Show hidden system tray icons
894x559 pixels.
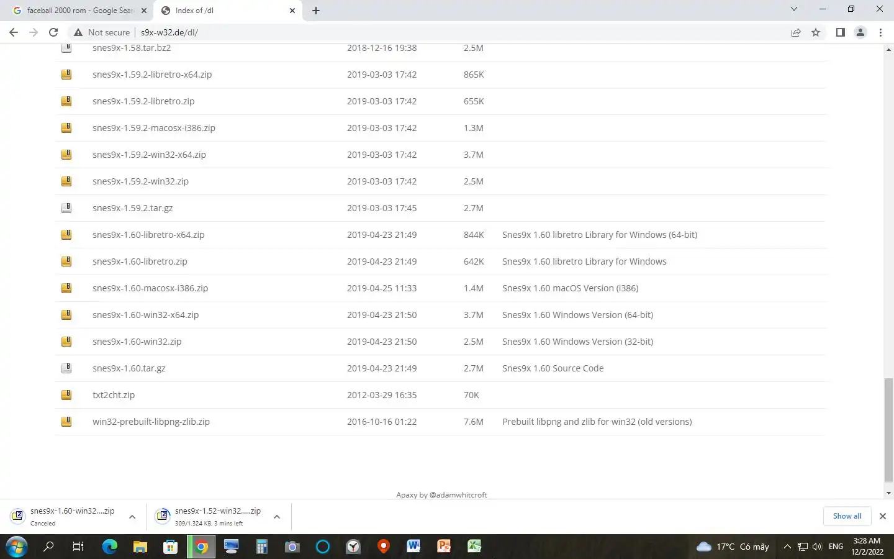point(787,547)
